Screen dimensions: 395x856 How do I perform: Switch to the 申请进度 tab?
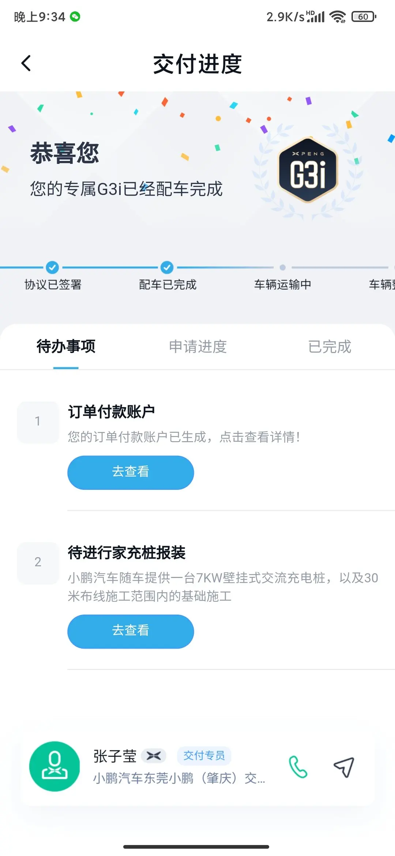tap(197, 347)
